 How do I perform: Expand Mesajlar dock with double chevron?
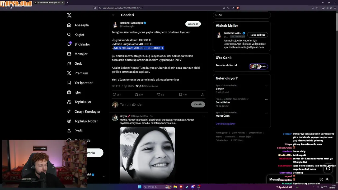[x=327, y=179]
